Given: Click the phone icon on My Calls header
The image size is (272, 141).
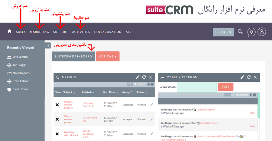Looking at the screenshot, I should [58, 77].
